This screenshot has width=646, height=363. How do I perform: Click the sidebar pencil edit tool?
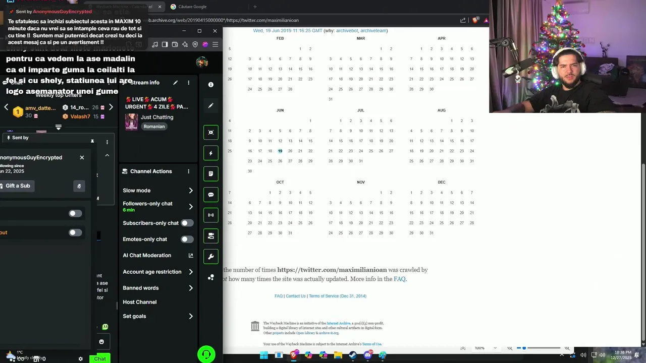click(x=211, y=105)
